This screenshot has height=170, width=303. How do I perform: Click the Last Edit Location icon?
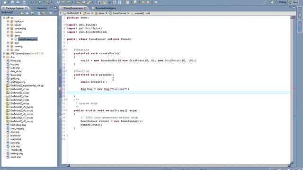click(x=143, y=2)
